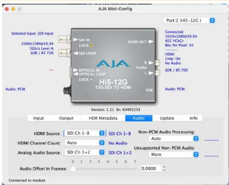Click the AJA logo on device image

point(113,64)
